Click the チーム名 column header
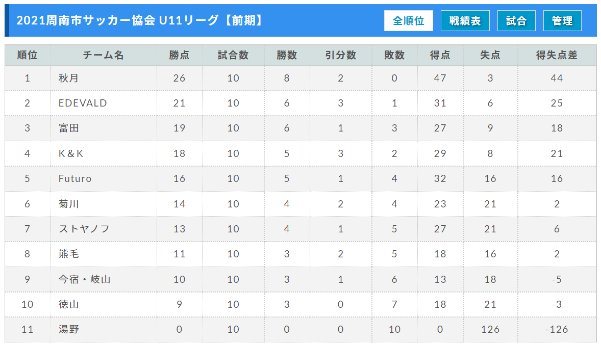 103,55
